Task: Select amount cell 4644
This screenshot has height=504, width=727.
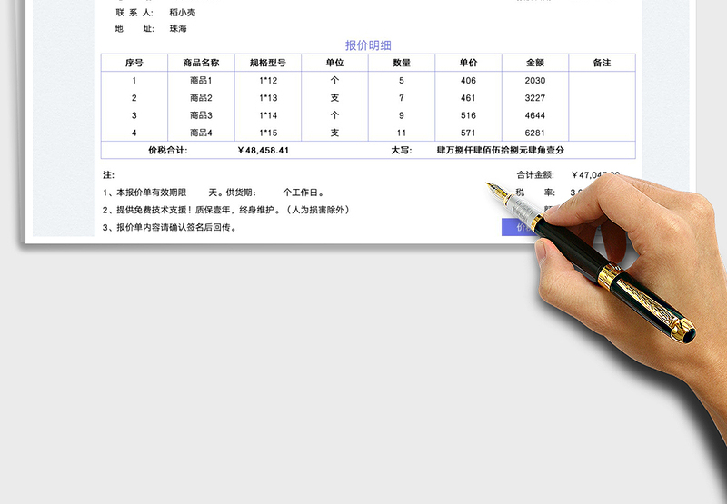Action: pos(535,115)
